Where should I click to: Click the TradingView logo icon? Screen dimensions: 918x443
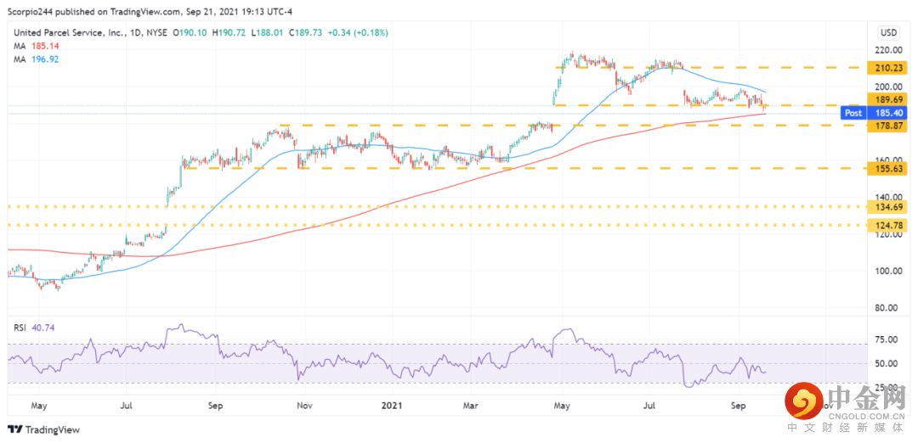pyautogui.click(x=17, y=430)
